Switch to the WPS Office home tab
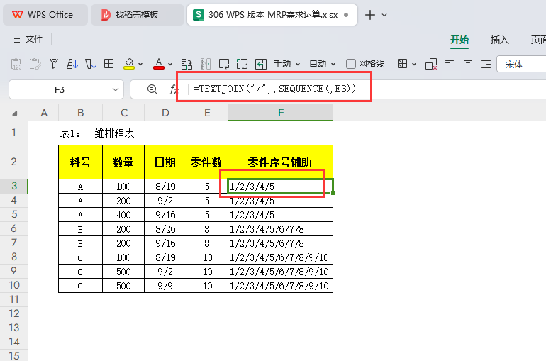 click(45, 15)
